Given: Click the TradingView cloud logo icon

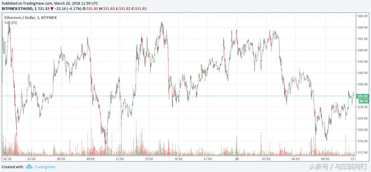Looking at the screenshot, I should pos(29,167).
